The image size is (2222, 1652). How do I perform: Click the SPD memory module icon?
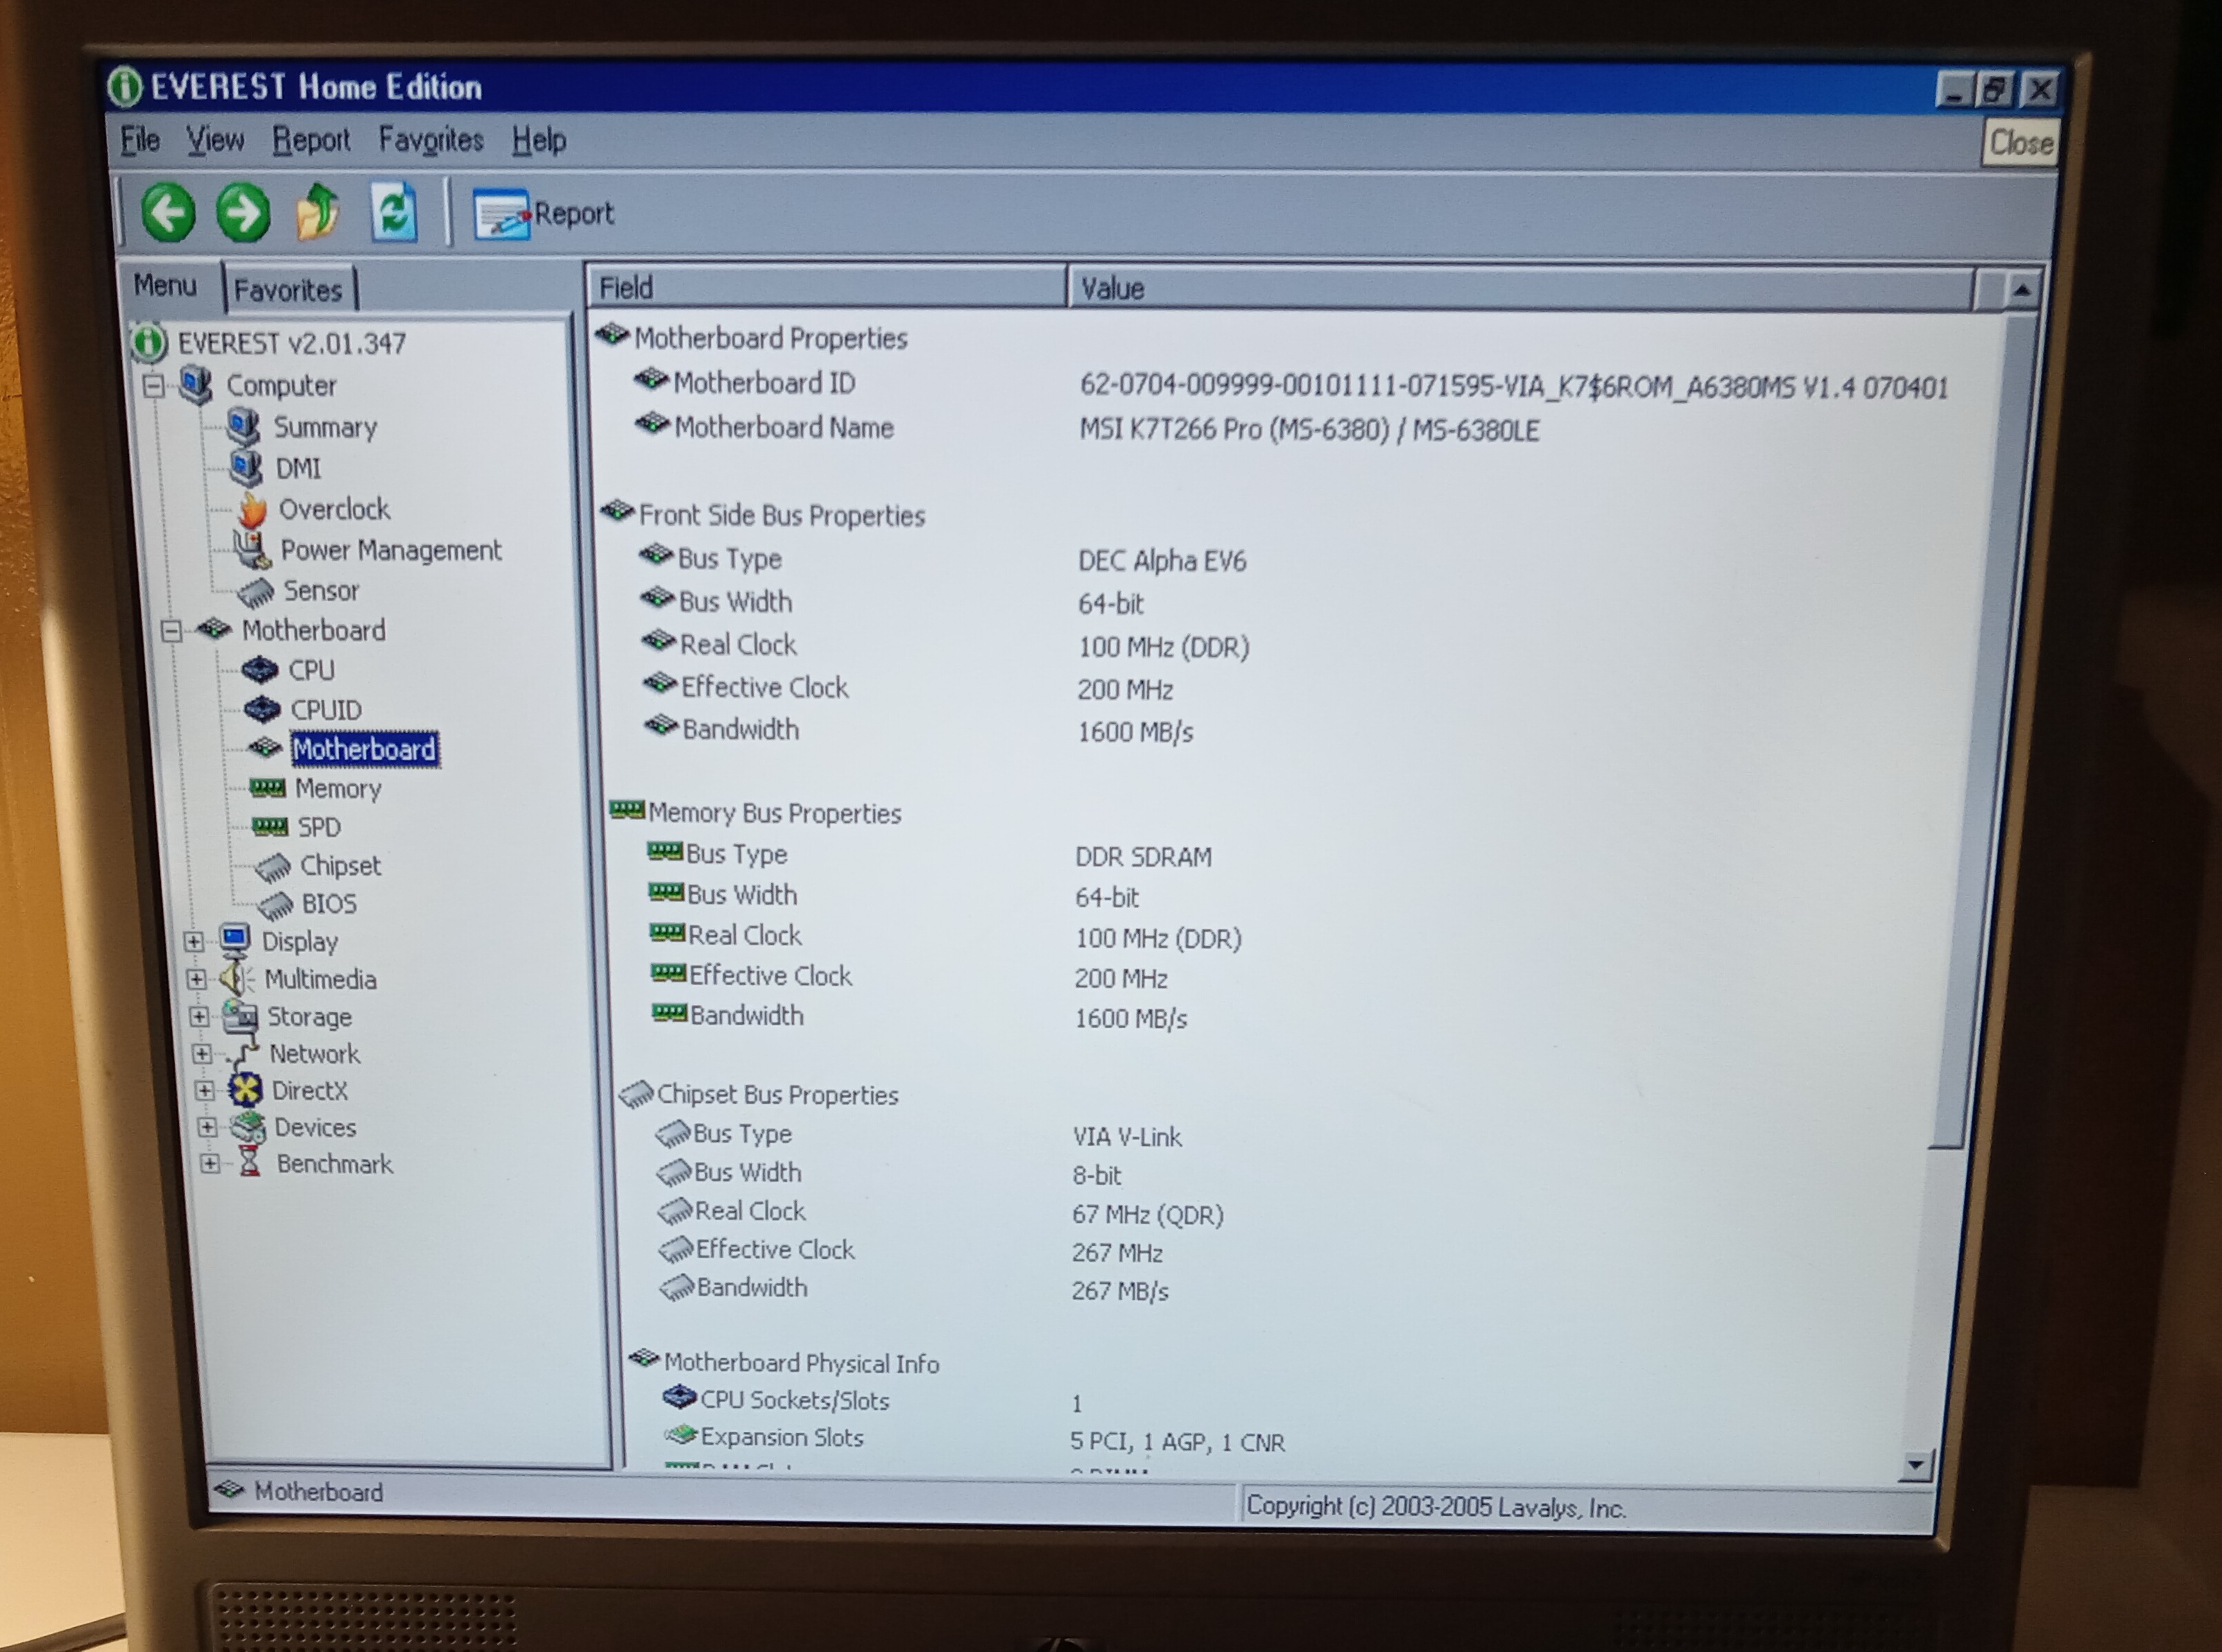[269, 827]
